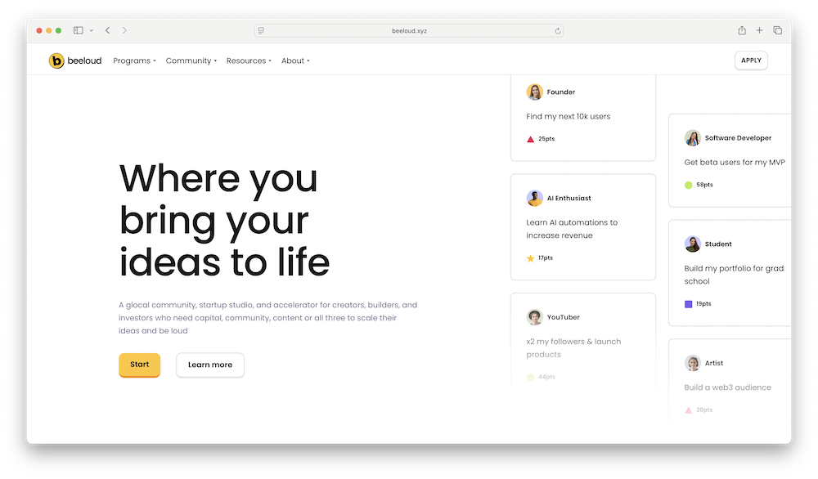
Task: Click the 'A glocal community' description paragraph
Action: coord(267,318)
